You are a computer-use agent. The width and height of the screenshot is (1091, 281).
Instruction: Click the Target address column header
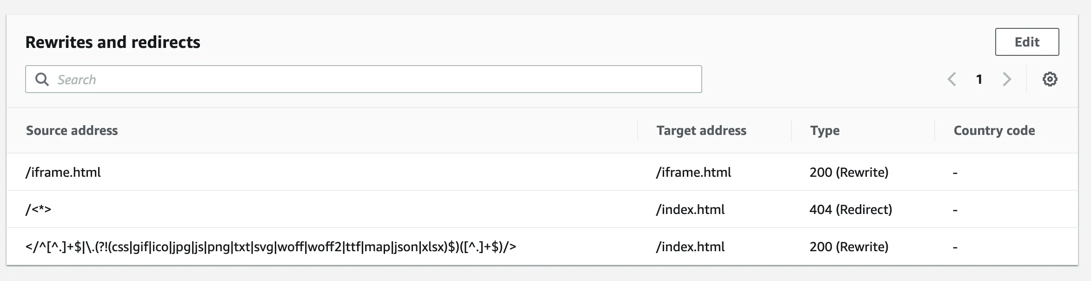pos(701,130)
